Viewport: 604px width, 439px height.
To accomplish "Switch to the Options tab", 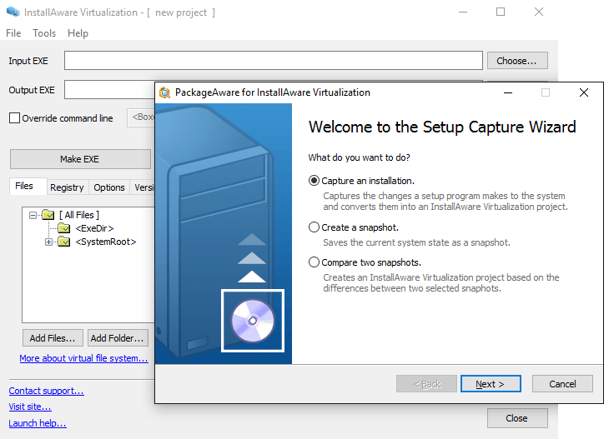I will [109, 187].
